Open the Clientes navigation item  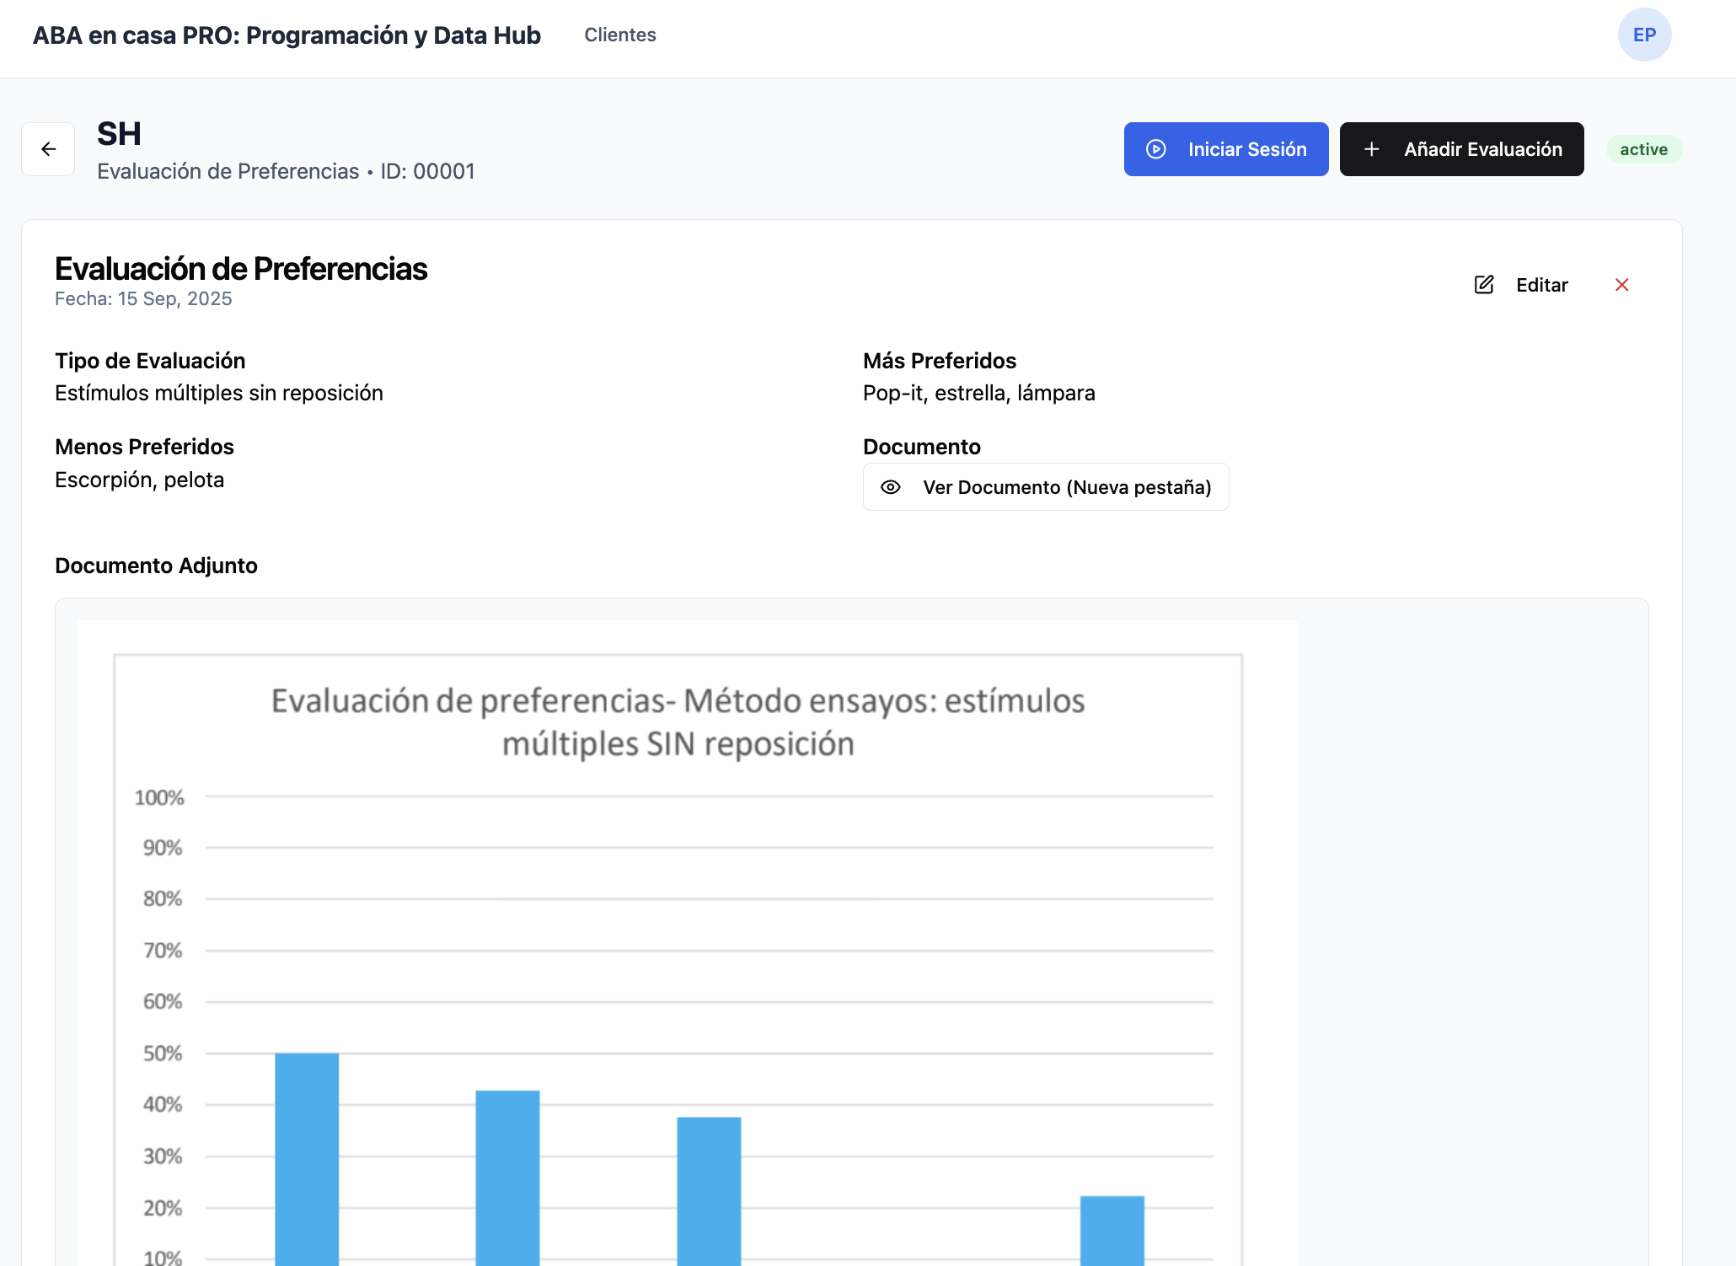pyautogui.click(x=619, y=35)
